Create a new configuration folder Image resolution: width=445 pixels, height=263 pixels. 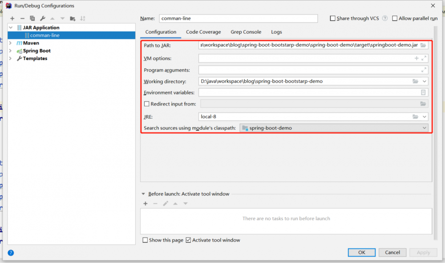point(72,18)
